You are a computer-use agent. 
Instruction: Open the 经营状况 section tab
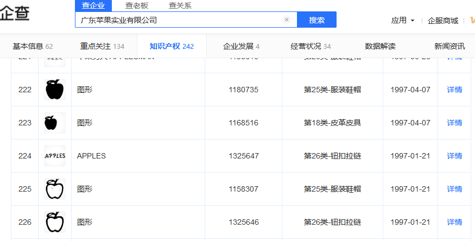point(311,46)
